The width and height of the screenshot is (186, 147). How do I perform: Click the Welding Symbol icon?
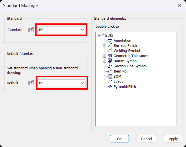tap(110, 51)
